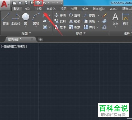Image resolution: width=132 pixels, height=120 pixels.
Task: Activate the 阵列 array command
Action: pos(89,27)
